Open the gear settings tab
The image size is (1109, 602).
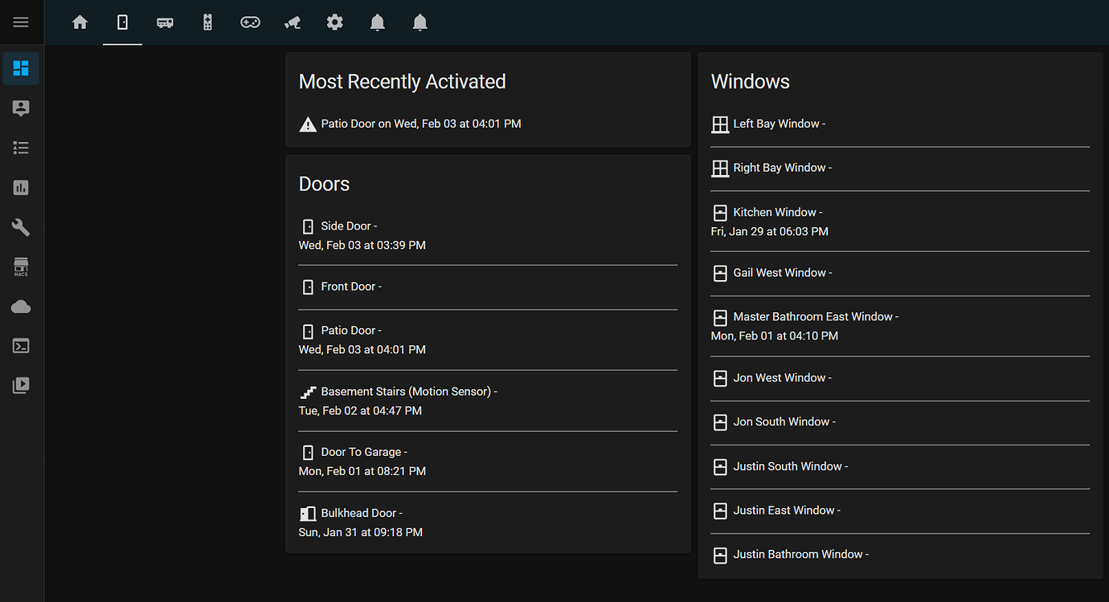point(335,22)
